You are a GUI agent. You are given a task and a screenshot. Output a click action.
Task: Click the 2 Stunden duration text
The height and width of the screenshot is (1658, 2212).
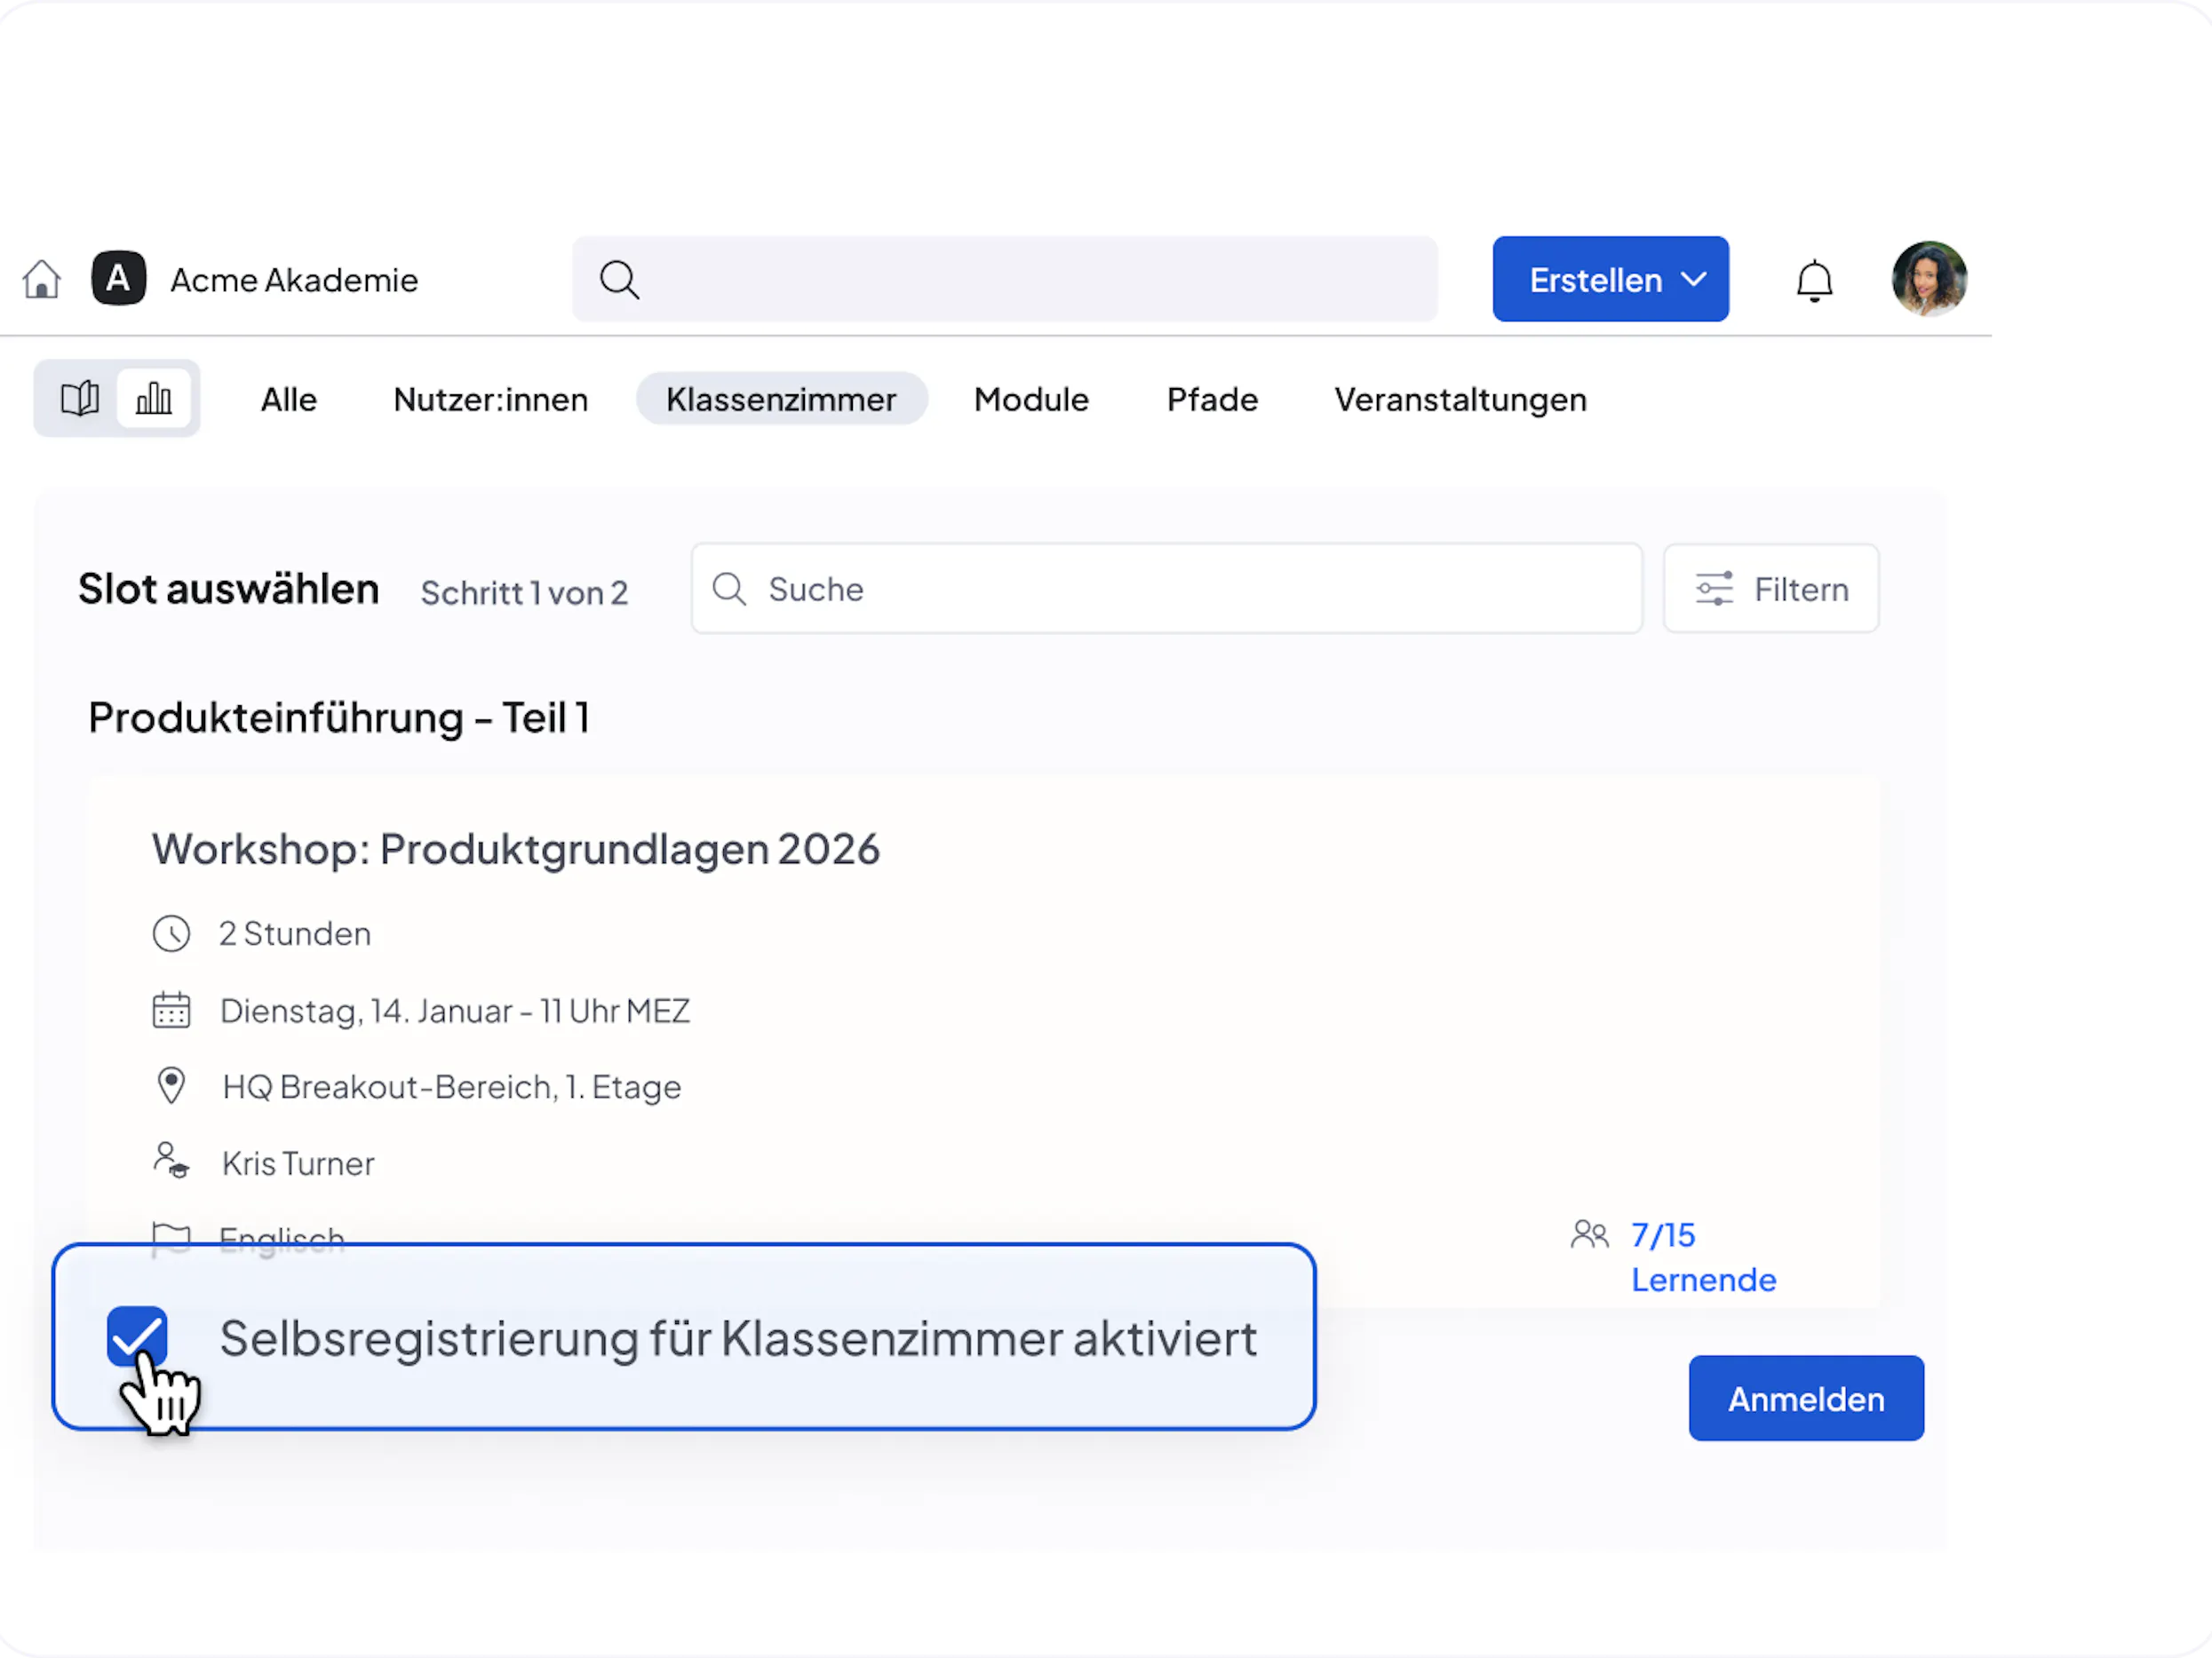(x=295, y=934)
